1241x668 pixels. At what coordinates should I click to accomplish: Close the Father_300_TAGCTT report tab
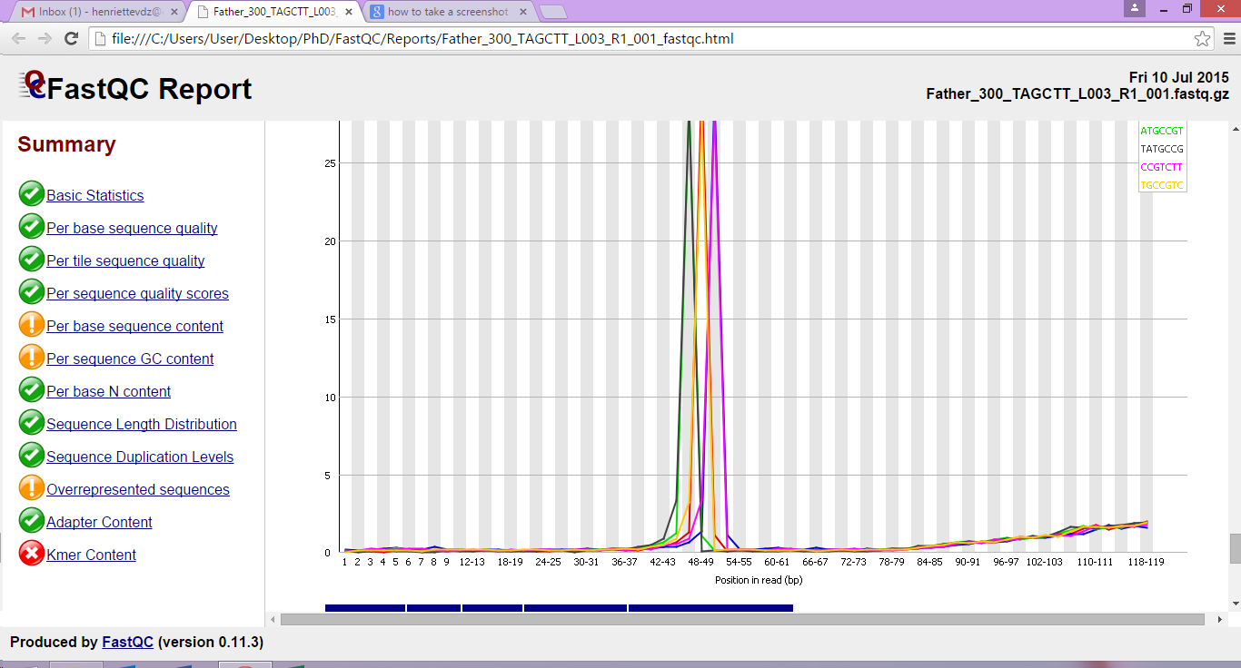(349, 13)
